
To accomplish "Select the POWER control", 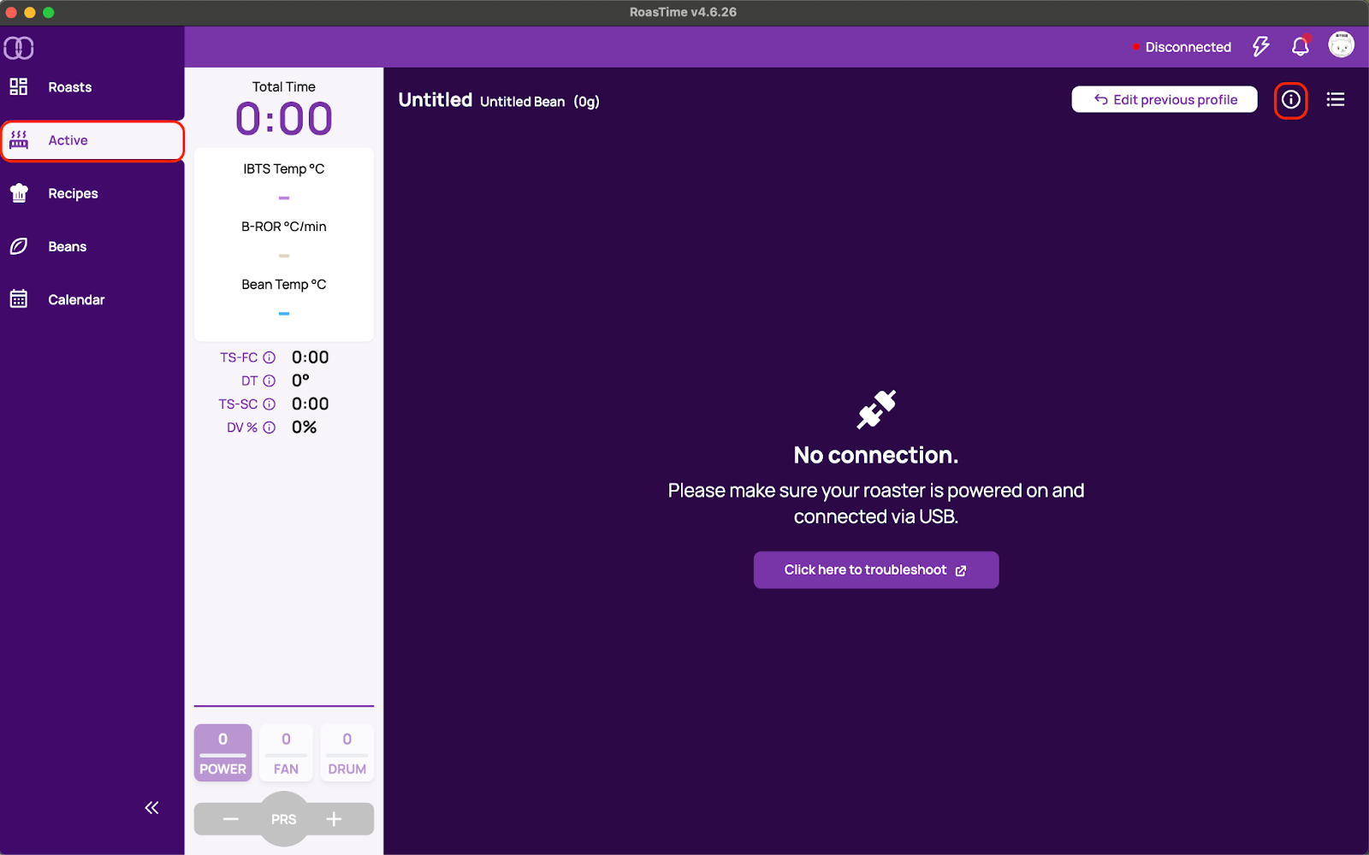I will point(222,752).
